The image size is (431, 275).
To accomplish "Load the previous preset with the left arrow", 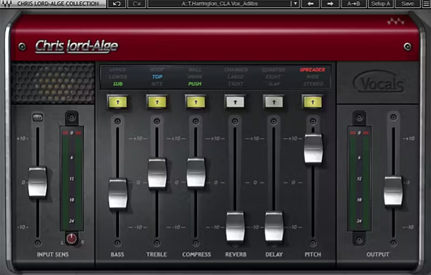I will [x=311, y=4].
